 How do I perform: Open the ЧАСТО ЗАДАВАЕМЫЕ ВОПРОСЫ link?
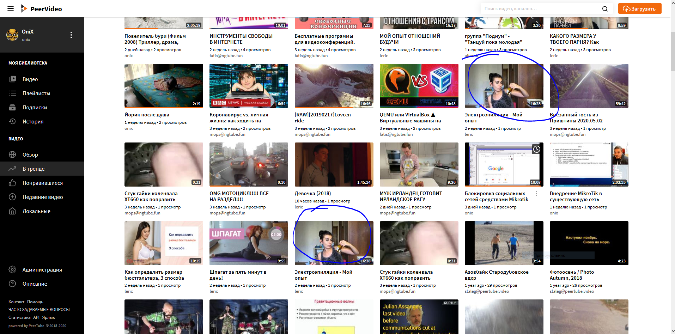coord(39,309)
